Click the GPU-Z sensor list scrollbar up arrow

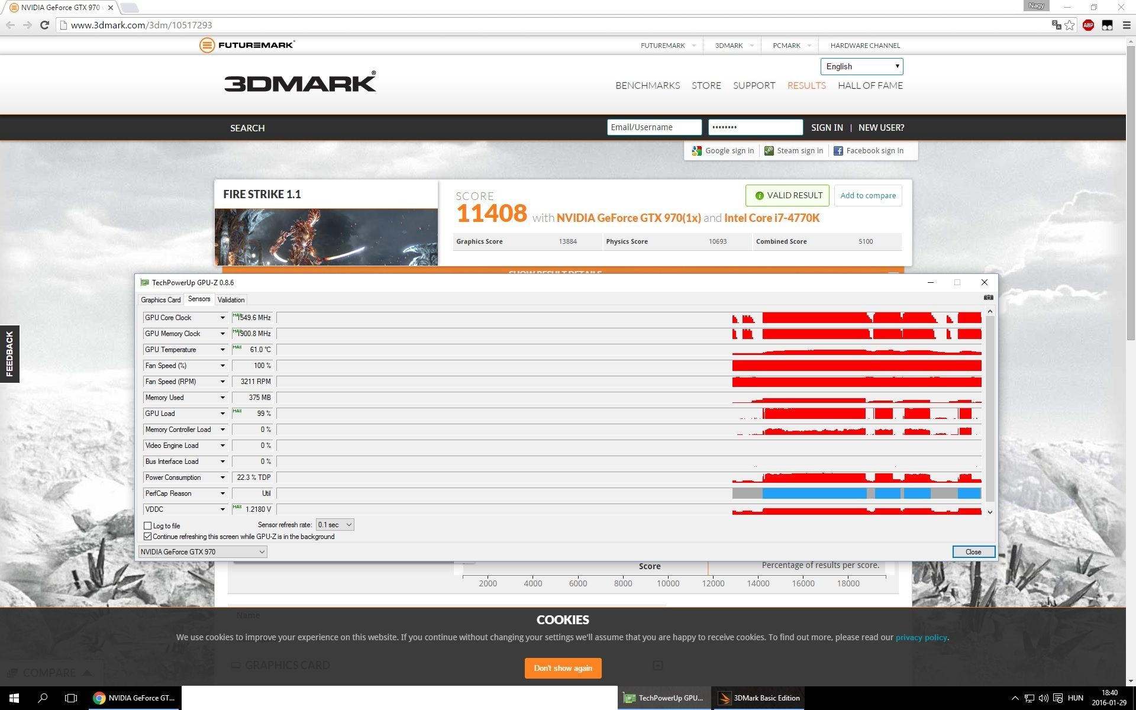[990, 311]
